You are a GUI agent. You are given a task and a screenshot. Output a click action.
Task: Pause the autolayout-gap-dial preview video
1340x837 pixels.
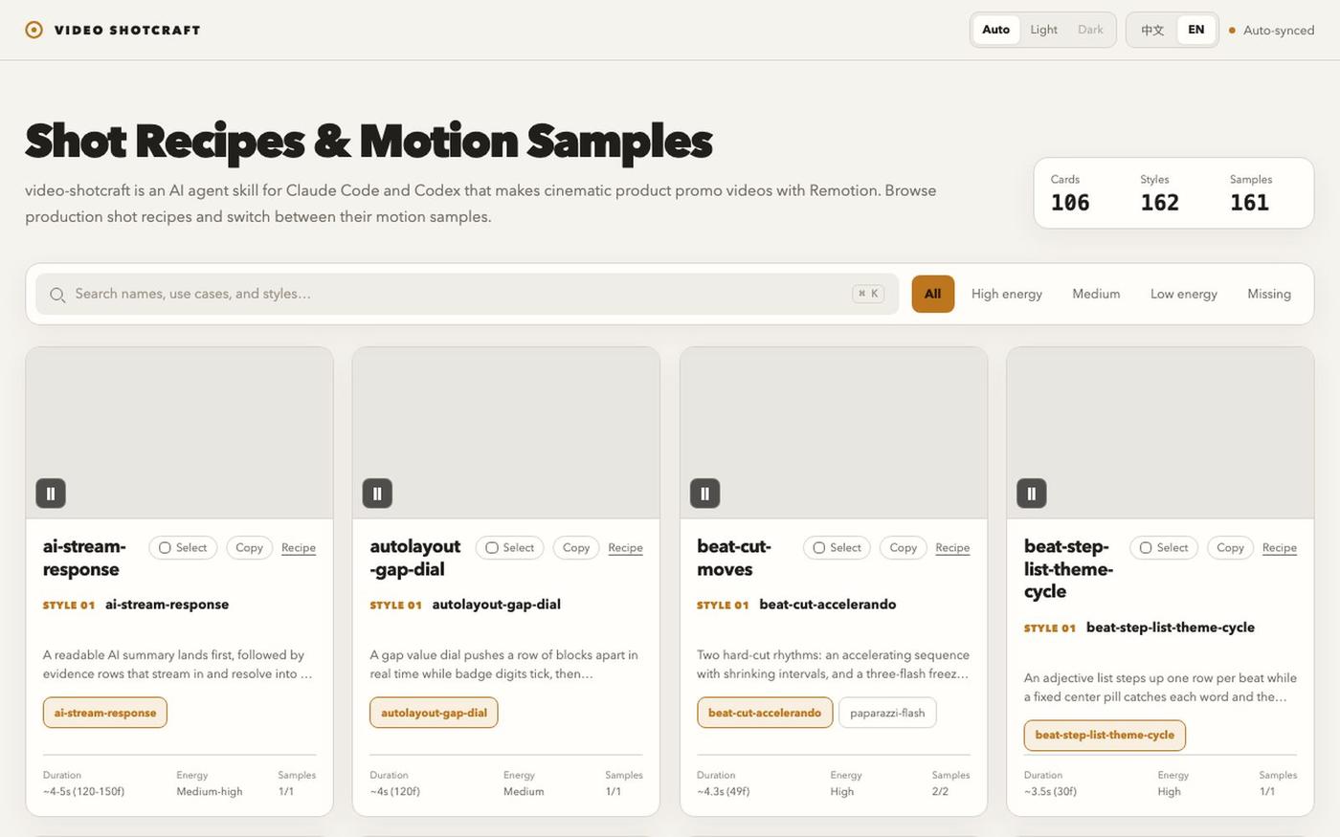pyautogui.click(x=377, y=494)
